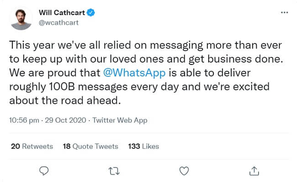Follow the @WhatsApp mention link
The width and height of the screenshot is (297, 182).
[x=134, y=73]
